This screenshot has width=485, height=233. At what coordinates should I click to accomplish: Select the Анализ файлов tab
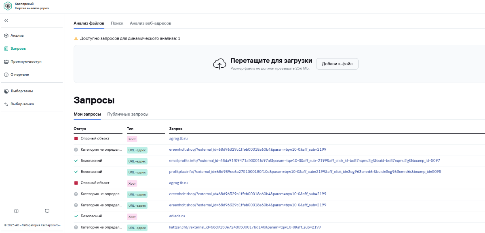tap(89, 23)
